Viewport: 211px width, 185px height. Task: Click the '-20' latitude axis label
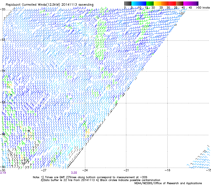tap(3, 9)
